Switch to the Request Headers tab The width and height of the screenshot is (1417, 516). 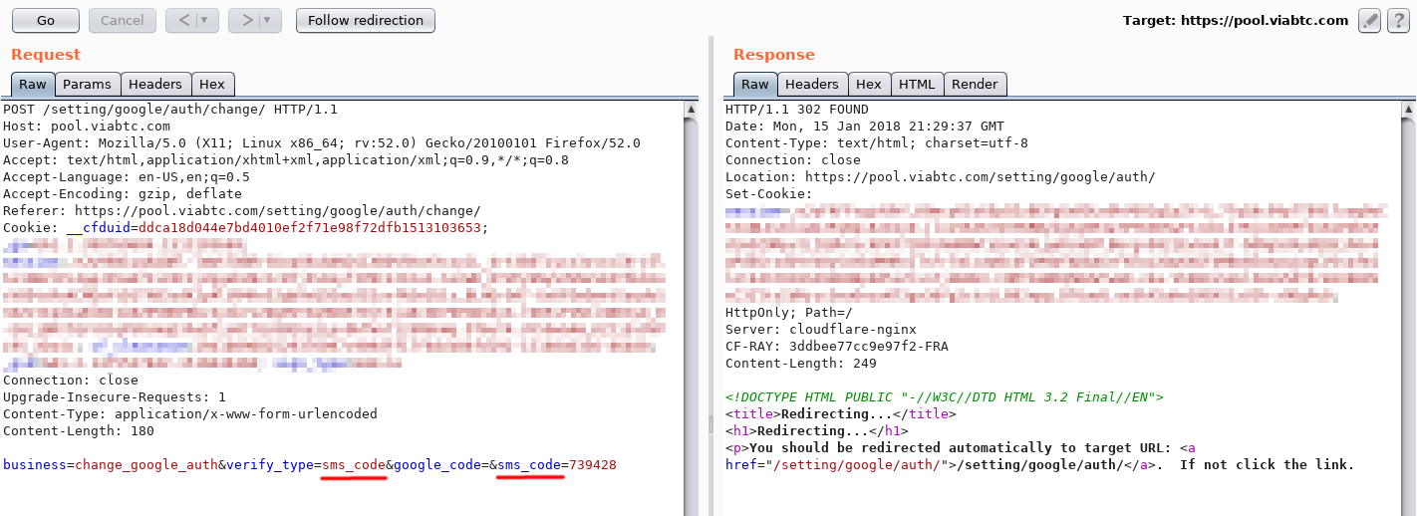pos(155,85)
